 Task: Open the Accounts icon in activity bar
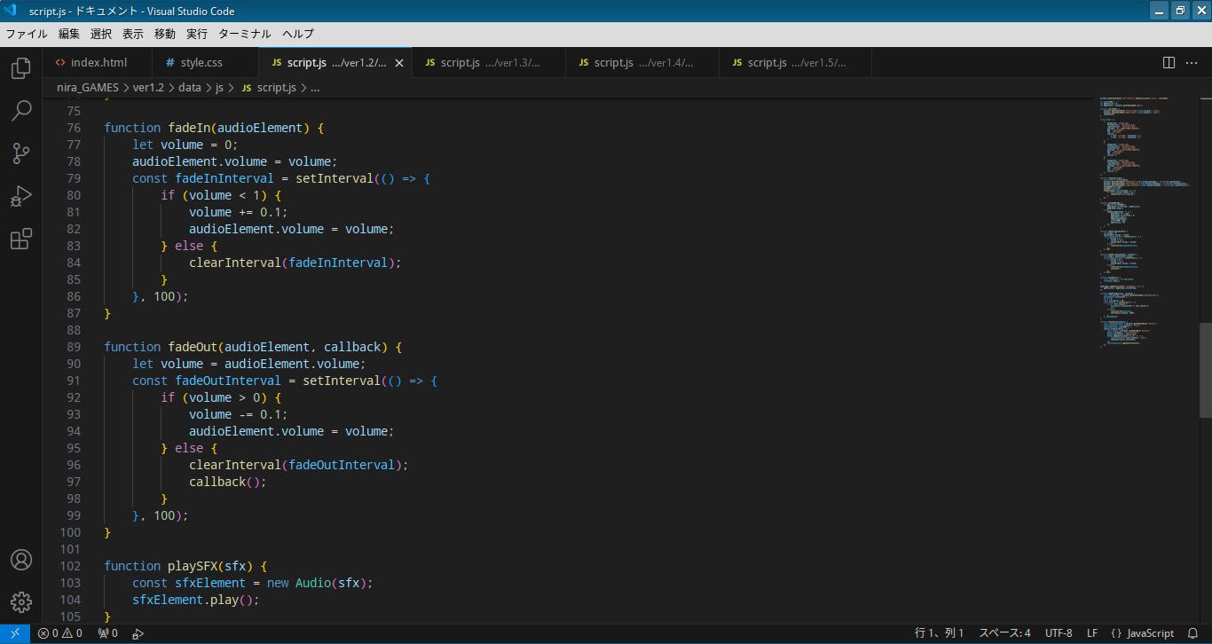[x=21, y=560]
